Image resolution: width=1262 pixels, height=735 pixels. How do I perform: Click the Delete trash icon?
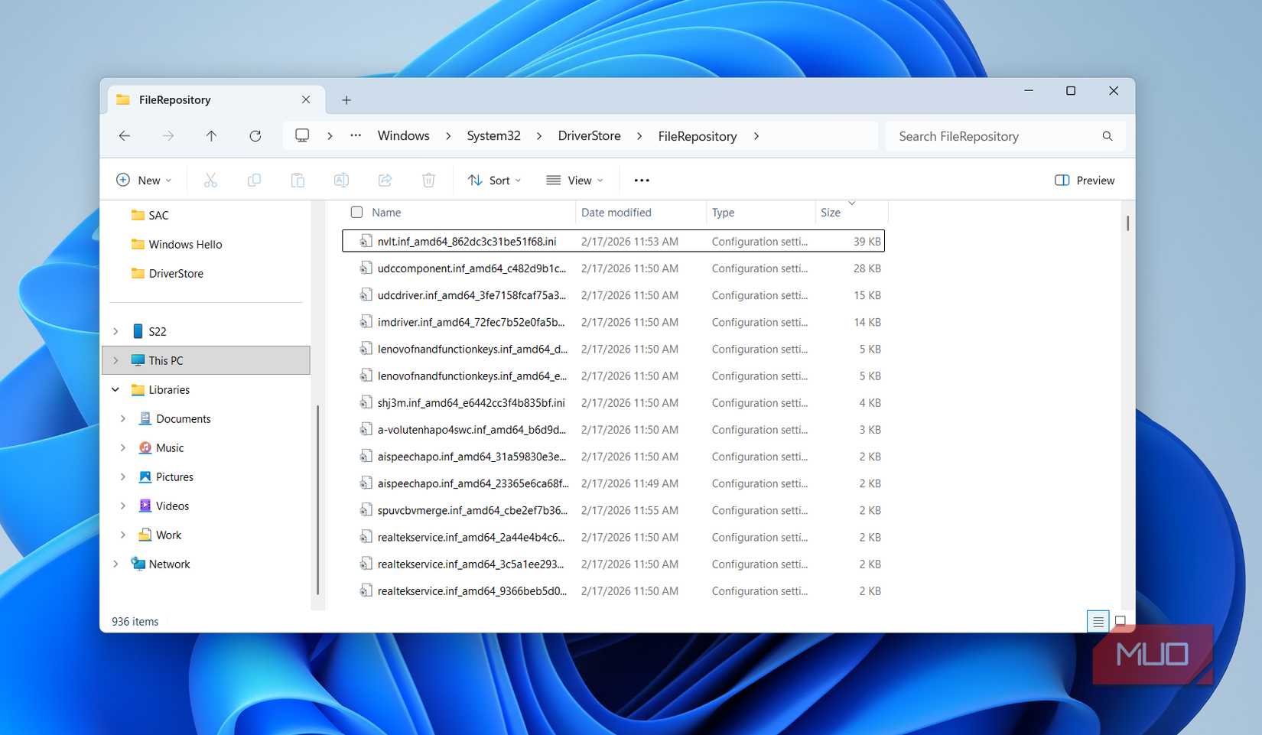(x=428, y=180)
